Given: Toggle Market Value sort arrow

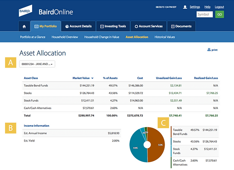Looking at the screenshot, I should [x=92, y=78].
